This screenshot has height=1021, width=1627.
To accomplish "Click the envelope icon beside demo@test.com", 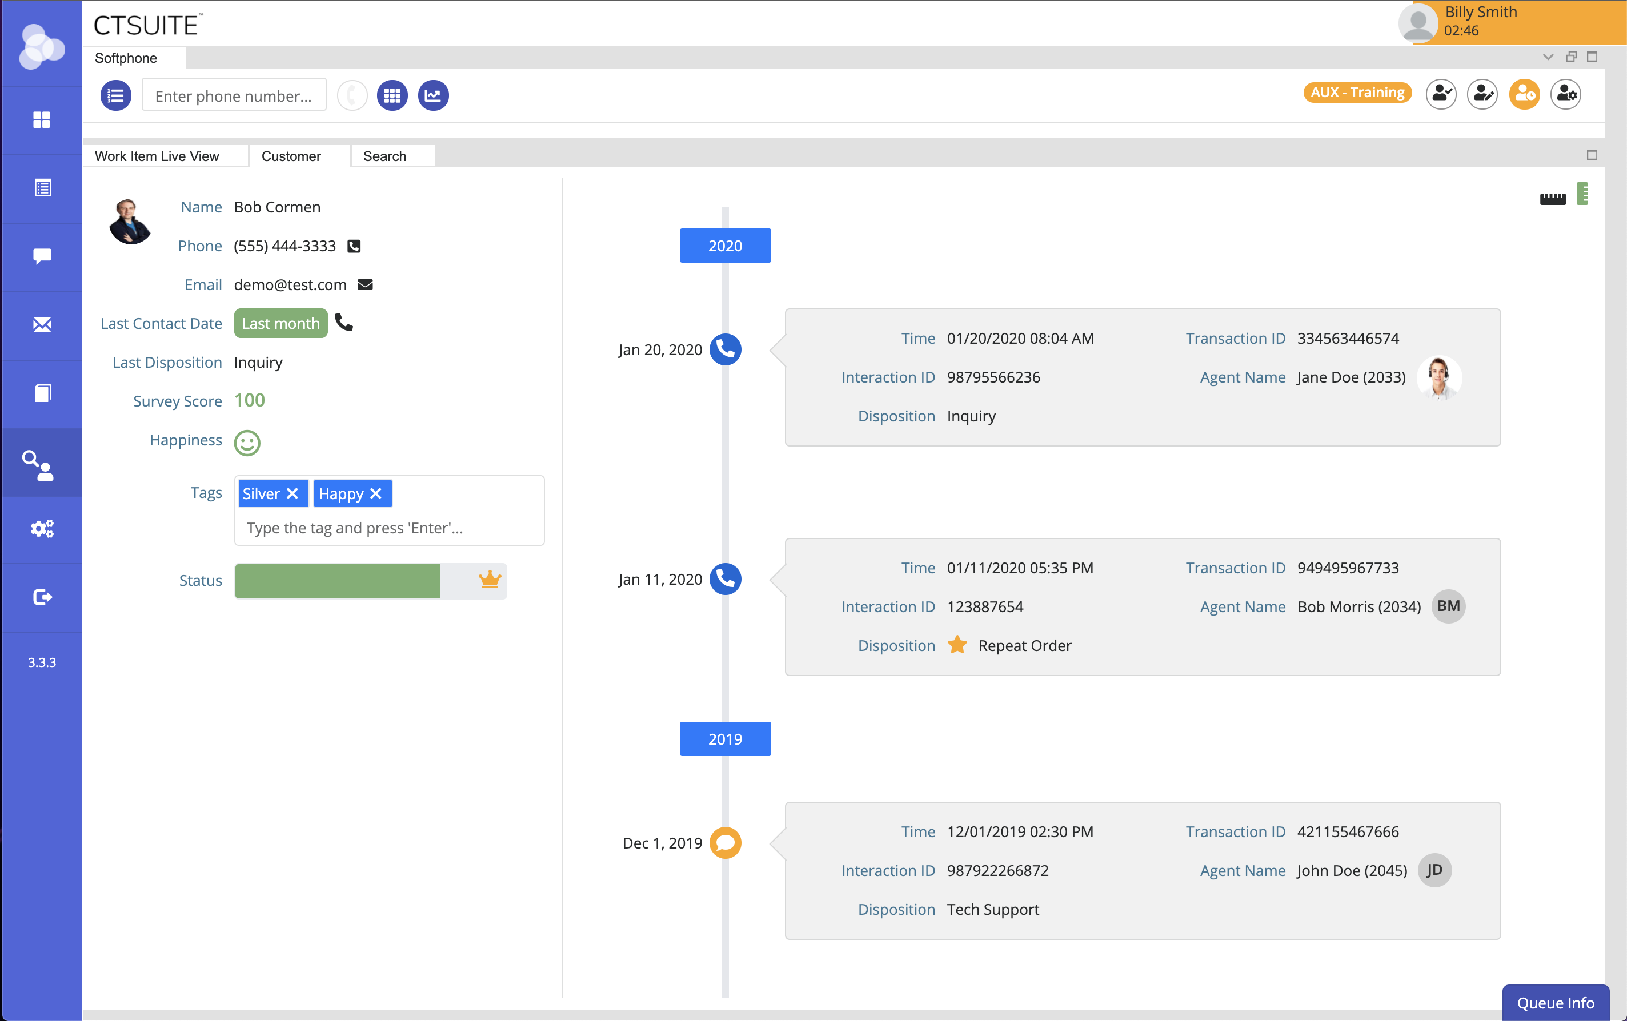I will click(366, 284).
